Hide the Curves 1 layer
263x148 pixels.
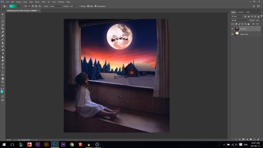pos(232,29)
